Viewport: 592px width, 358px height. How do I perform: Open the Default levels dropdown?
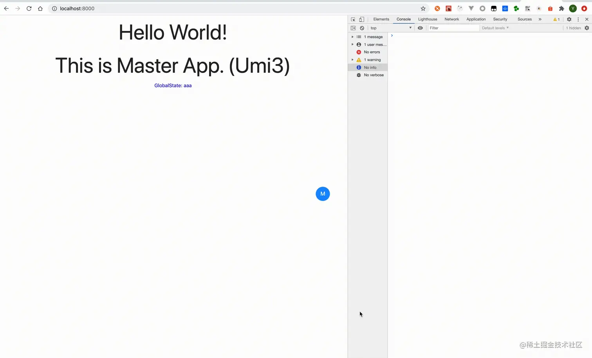coord(495,28)
